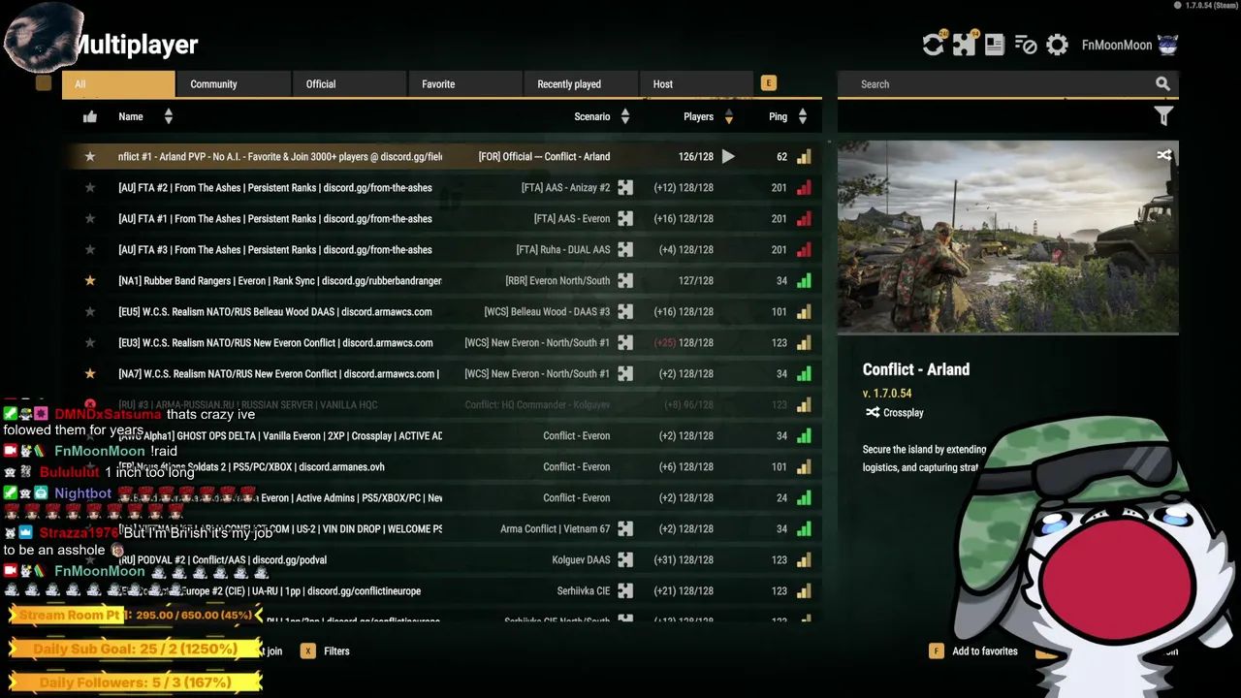Click the mod icon on FTA Ruha DUAL AAS row
This screenshot has height=698, width=1241.
click(x=625, y=249)
